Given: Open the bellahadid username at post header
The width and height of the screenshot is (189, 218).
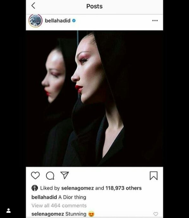Looking at the screenshot, I should click(x=57, y=21).
